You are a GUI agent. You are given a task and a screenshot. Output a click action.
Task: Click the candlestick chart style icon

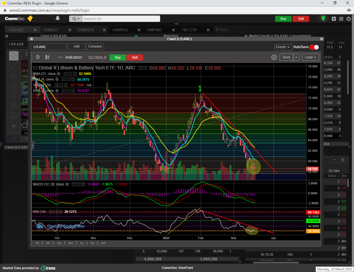[47, 57]
